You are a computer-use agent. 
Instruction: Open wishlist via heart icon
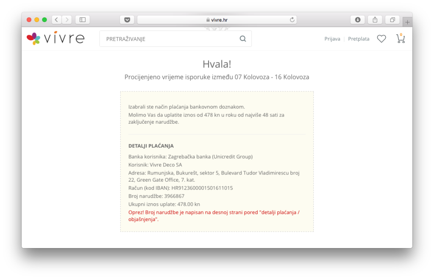(x=381, y=39)
